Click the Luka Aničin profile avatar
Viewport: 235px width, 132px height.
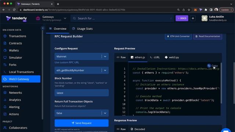[x=205, y=18]
